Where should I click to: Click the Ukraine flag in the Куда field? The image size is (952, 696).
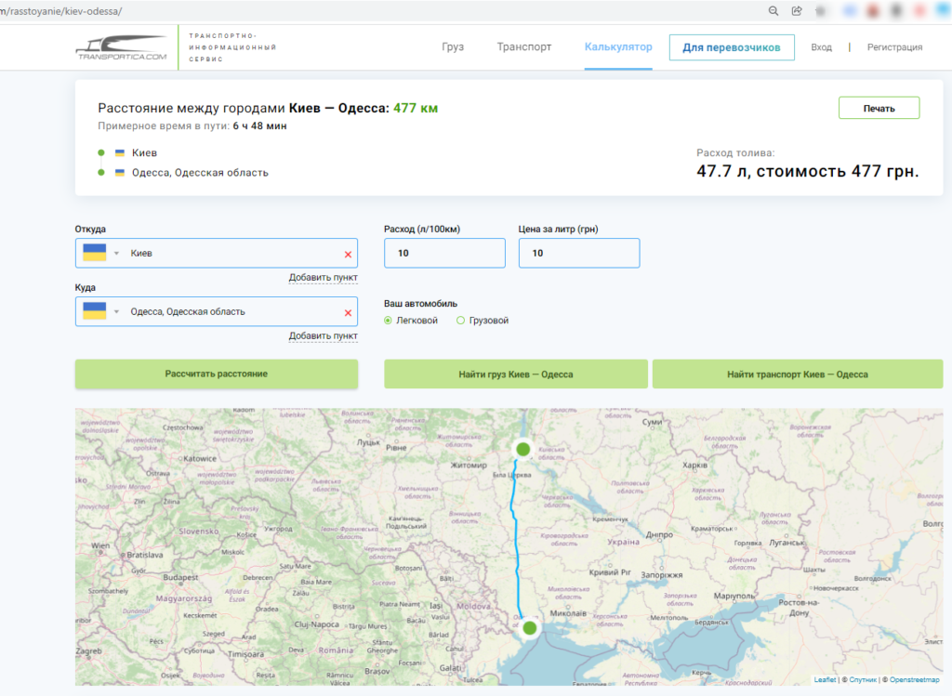coord(95,310)
